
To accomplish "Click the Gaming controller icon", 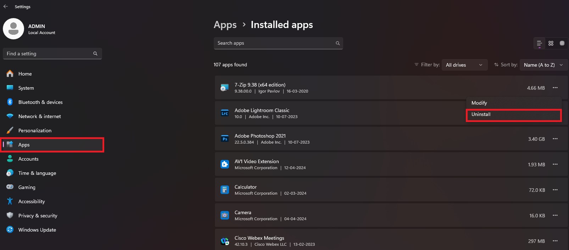I will click(x=10, y=187).
